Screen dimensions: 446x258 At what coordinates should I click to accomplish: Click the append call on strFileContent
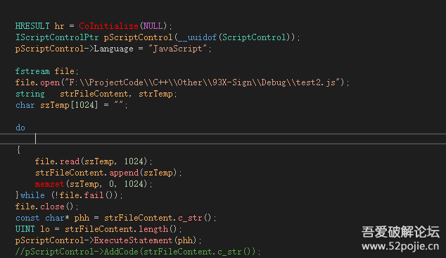(x=124, y=173)
